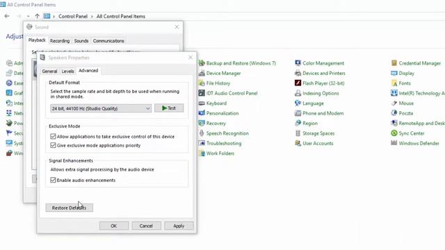The image size is (445, 250).
Task: Open the Phone and Modem icon
Action: tap(298, 113)
